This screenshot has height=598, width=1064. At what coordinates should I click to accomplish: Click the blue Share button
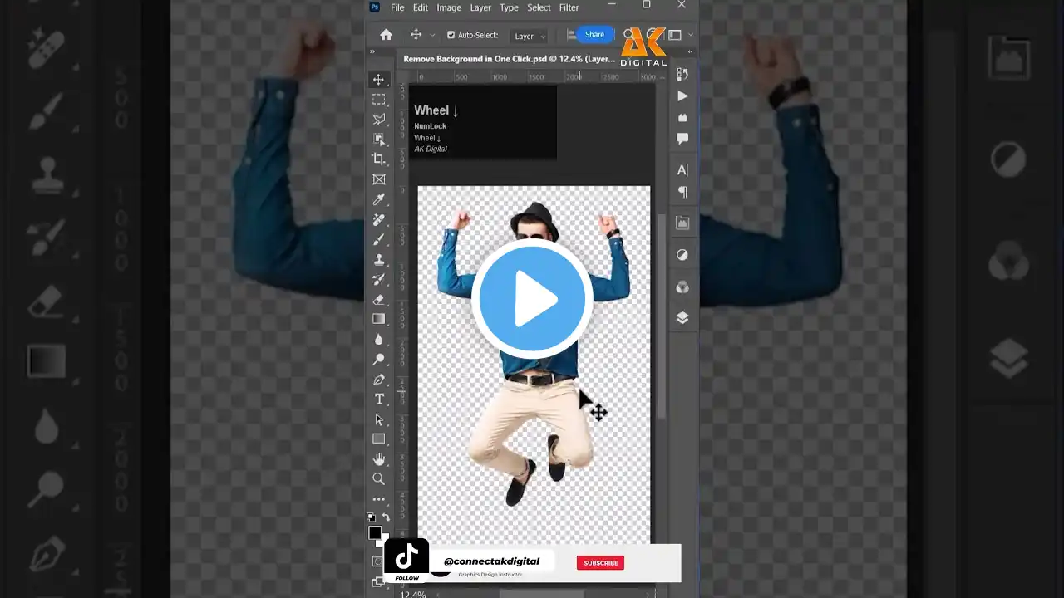click(594, 34)
